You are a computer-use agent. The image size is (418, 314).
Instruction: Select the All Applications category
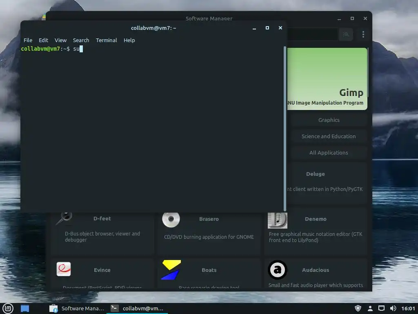coord(329,153)
